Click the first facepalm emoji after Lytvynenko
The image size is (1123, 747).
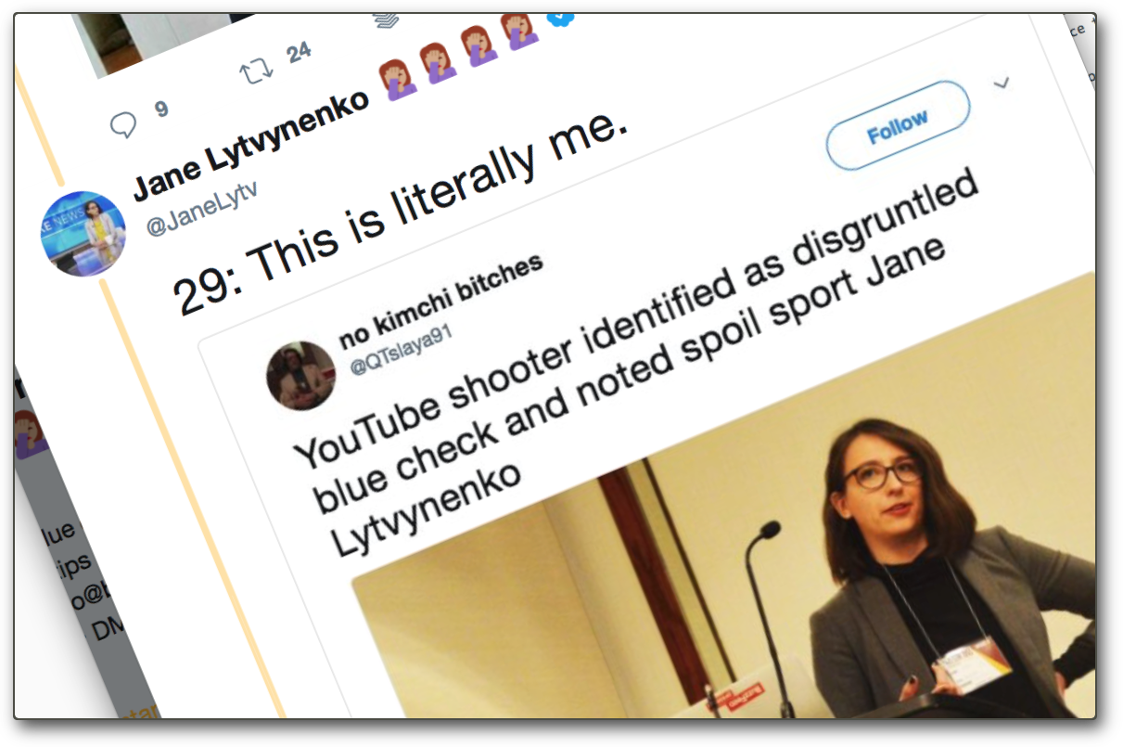(x=398, y=78)
